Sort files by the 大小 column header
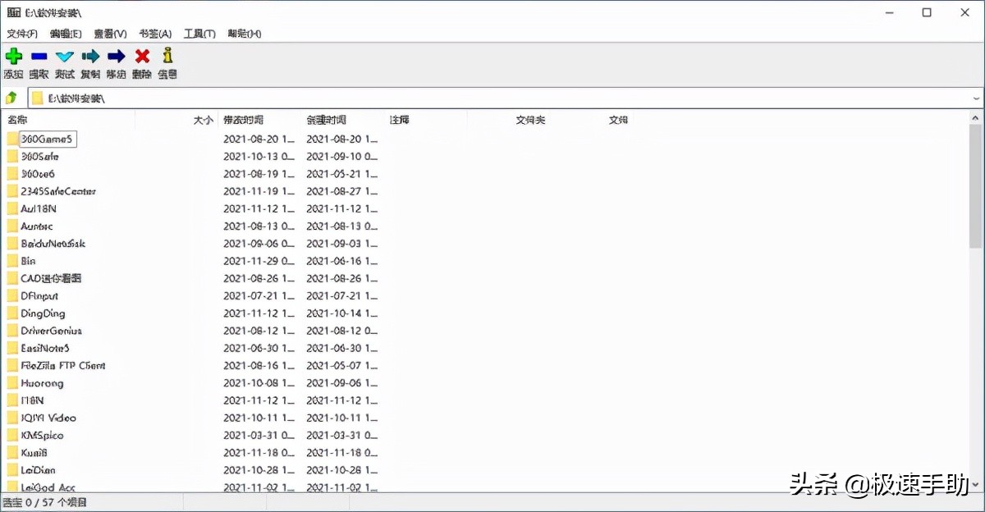The height and width of the screenshot is (512, 985). coord(203,119)
